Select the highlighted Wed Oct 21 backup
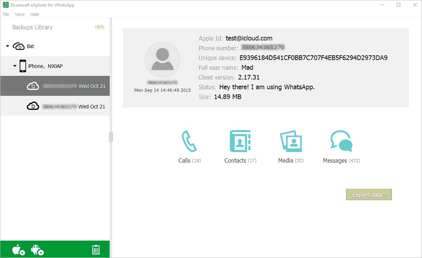The height and width of the screenshot is (258, 422). click(55, 86)
